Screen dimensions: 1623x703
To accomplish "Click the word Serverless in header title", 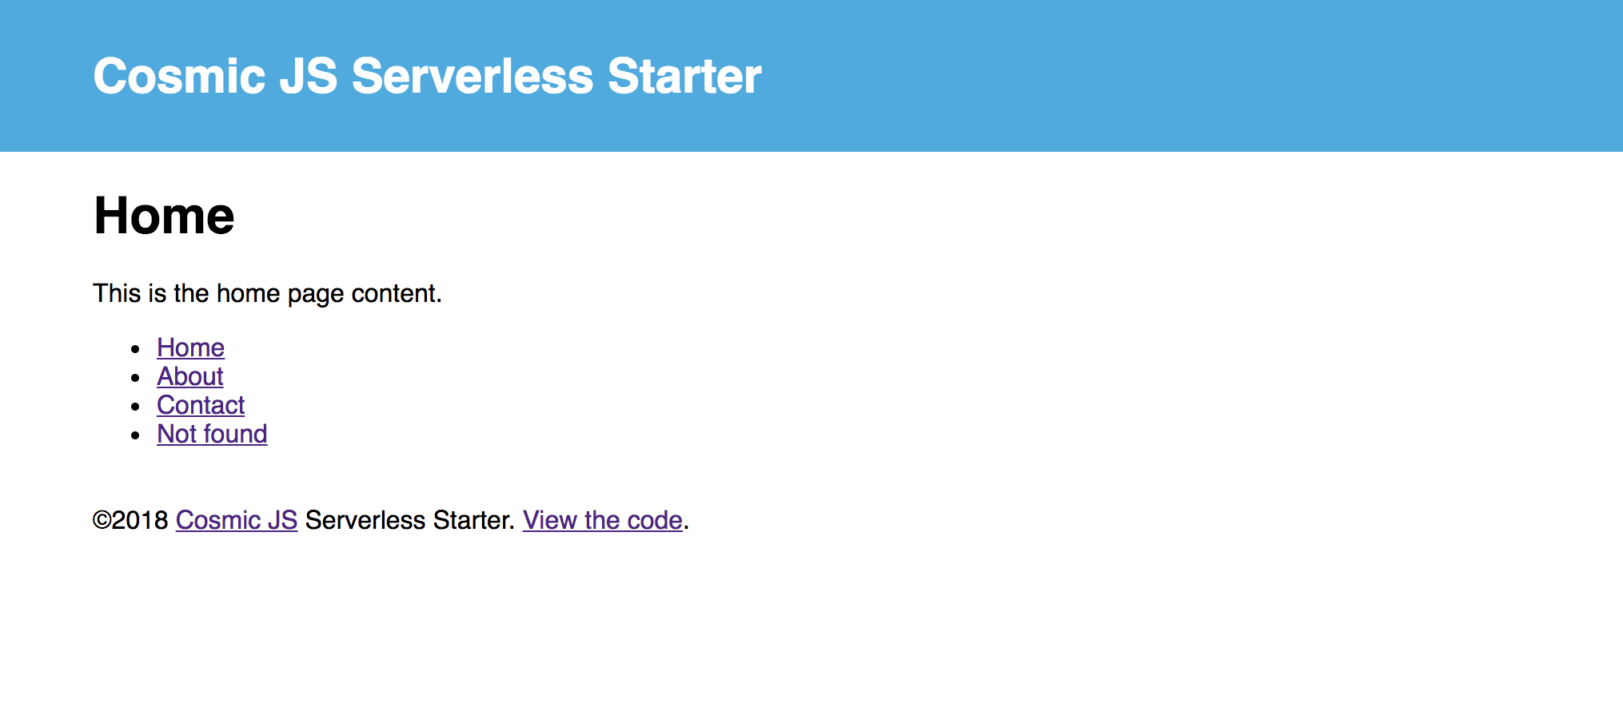I will point(473,76).
